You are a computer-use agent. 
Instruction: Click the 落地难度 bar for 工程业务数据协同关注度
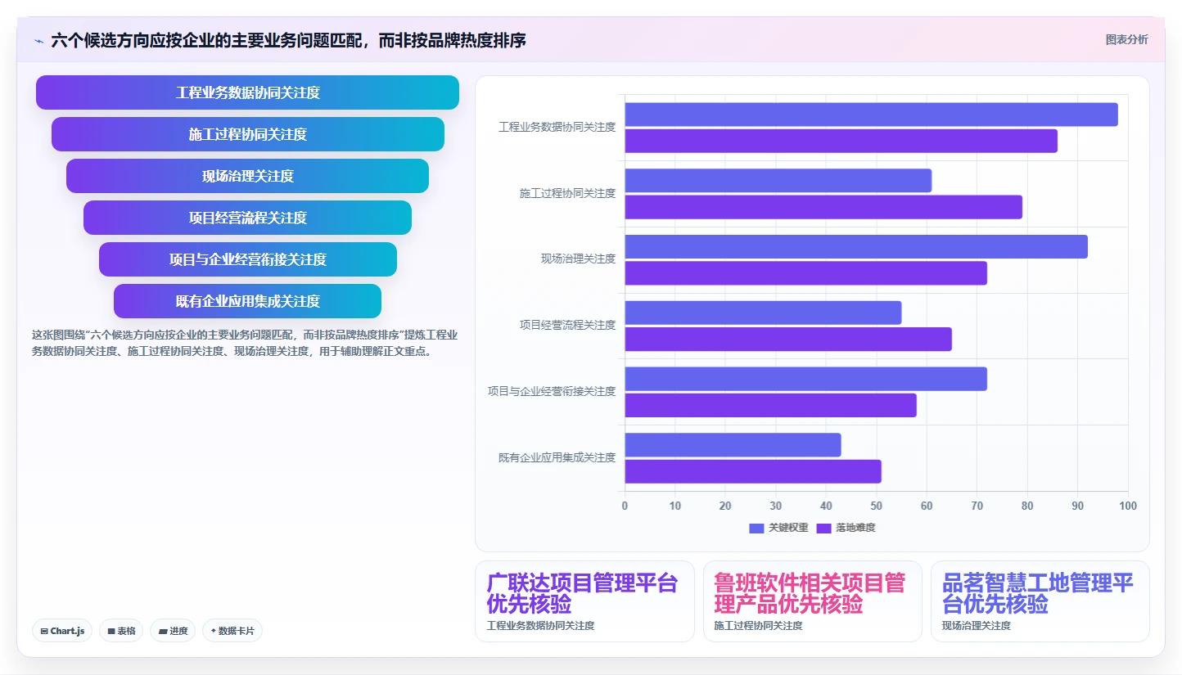[841, 141]
